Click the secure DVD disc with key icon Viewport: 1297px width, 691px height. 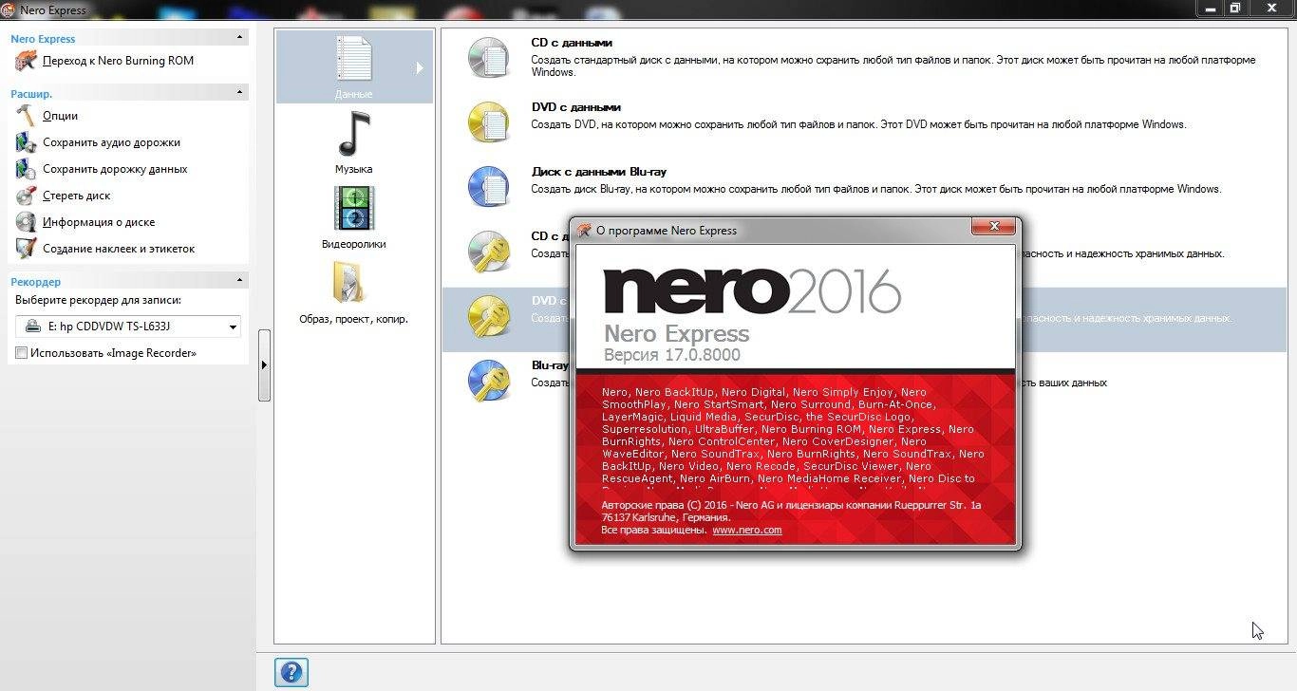point(489,316)
